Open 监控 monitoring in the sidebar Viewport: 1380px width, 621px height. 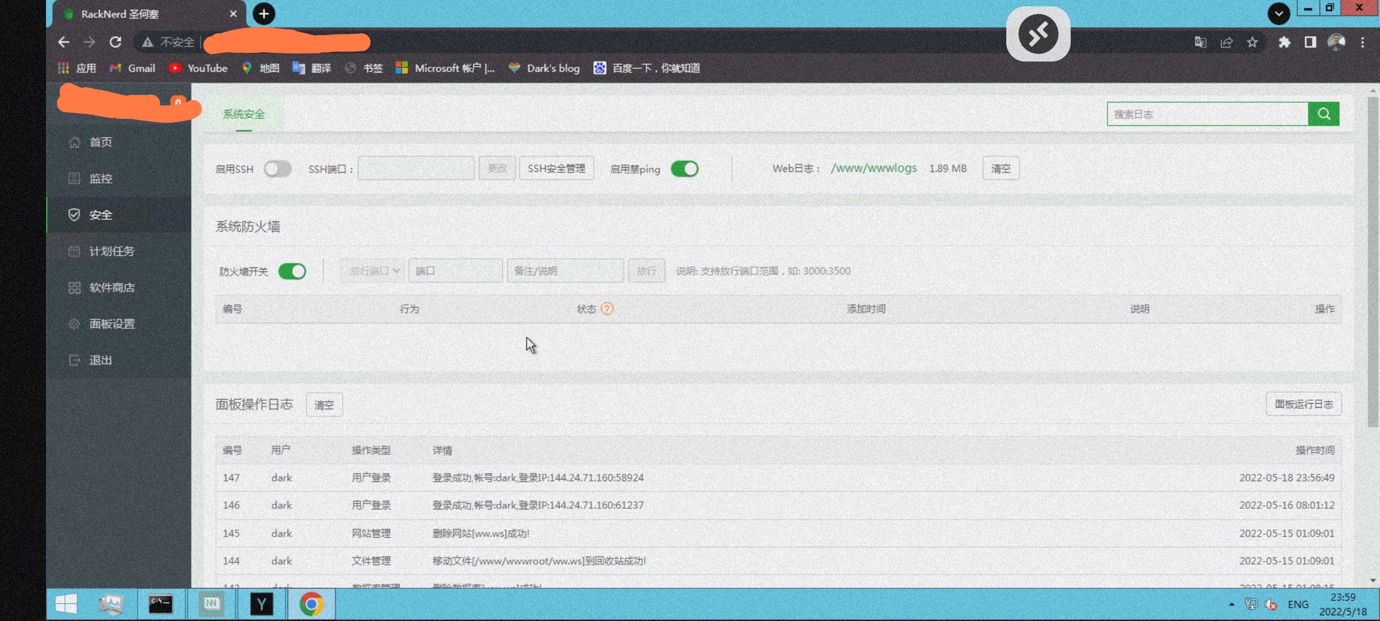(x=119, y=178)
